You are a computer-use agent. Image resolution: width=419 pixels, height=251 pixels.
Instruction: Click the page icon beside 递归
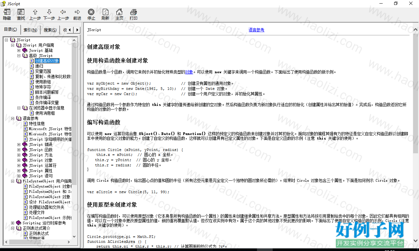tap(32, 66)
